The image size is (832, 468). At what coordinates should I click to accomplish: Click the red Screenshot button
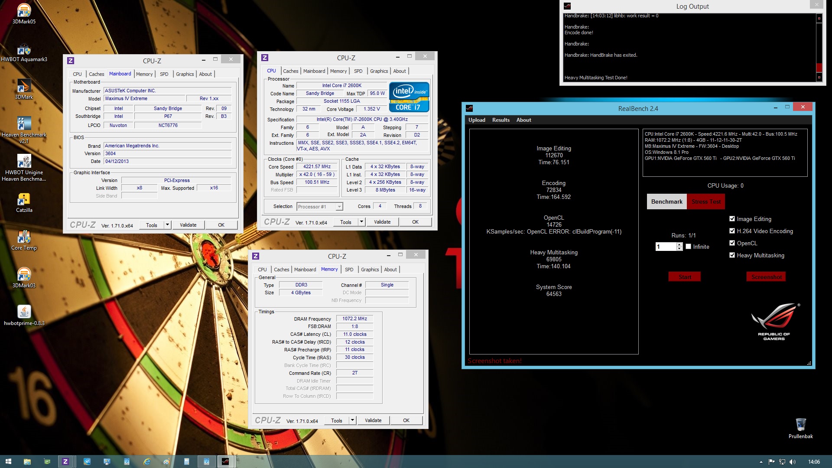(766, 277)
